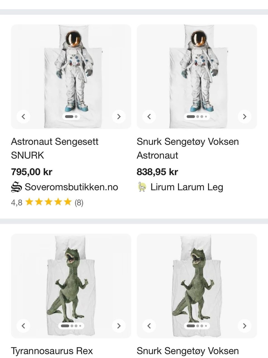Screen dimensions: 268x358
Task: Go to next image of Snurk Sengetøy Voksen Astronaut
Action: pyautogui.click(x=245, y=116)
